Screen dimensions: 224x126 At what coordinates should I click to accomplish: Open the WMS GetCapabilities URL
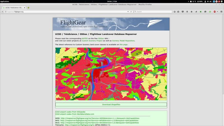click(x=100, y=118)
